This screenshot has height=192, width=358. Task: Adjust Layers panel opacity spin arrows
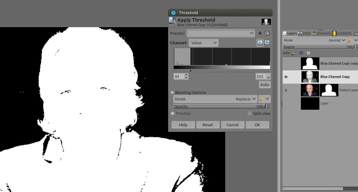tap(356, 47)
